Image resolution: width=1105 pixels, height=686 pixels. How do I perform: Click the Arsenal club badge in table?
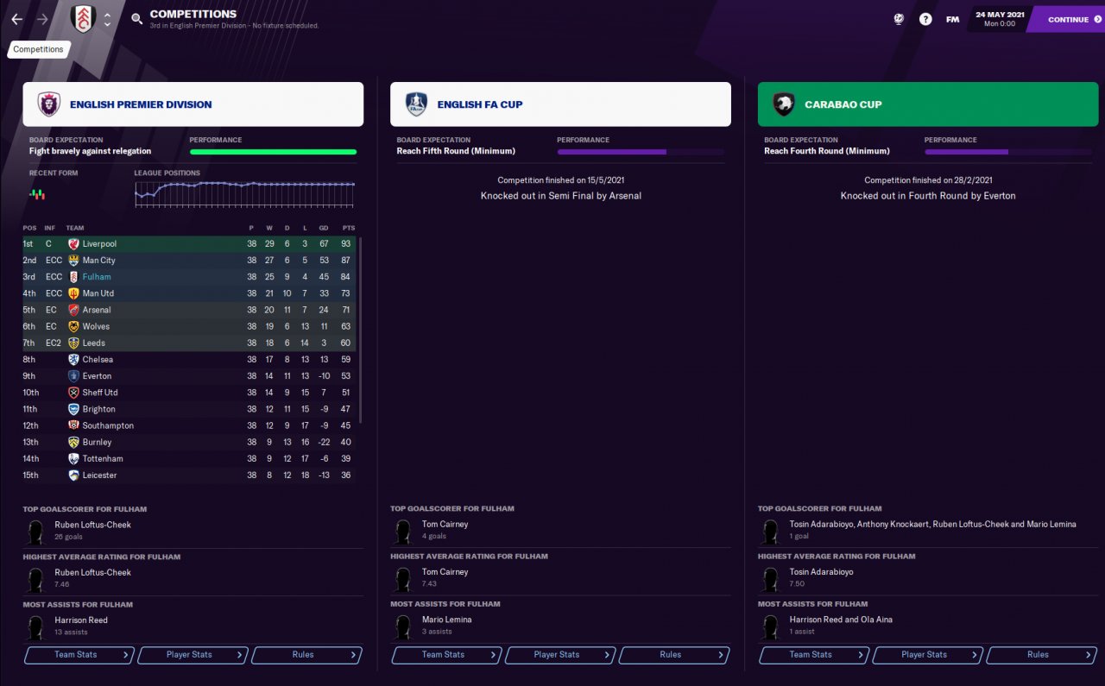[73, 310]
